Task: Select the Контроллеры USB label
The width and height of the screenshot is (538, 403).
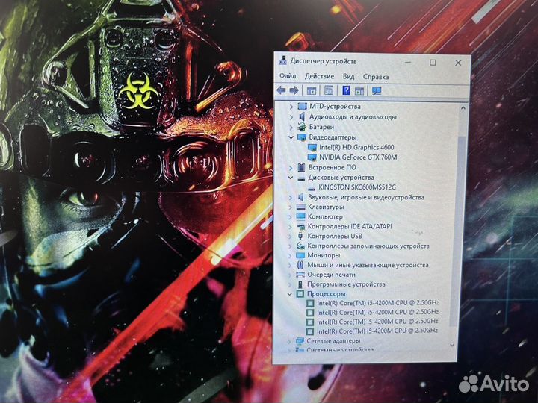Action: [335, 236]
